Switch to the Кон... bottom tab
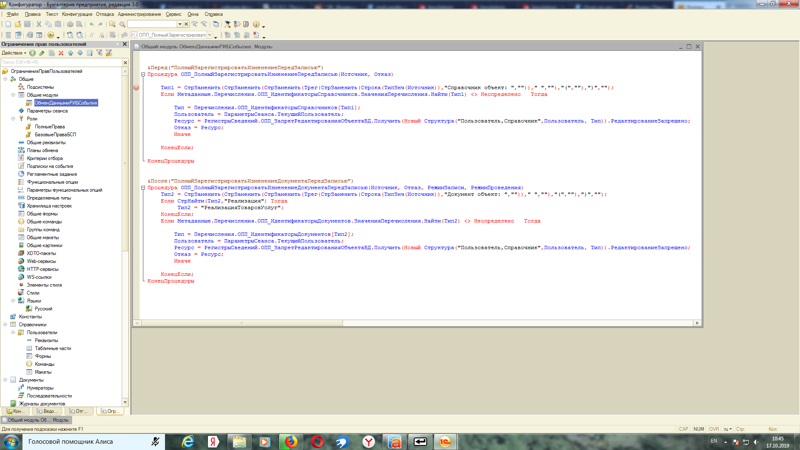Viewport: 800px width, 450px height. 15,411
